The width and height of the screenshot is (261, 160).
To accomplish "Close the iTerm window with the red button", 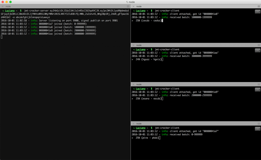I will pos(3,2).
